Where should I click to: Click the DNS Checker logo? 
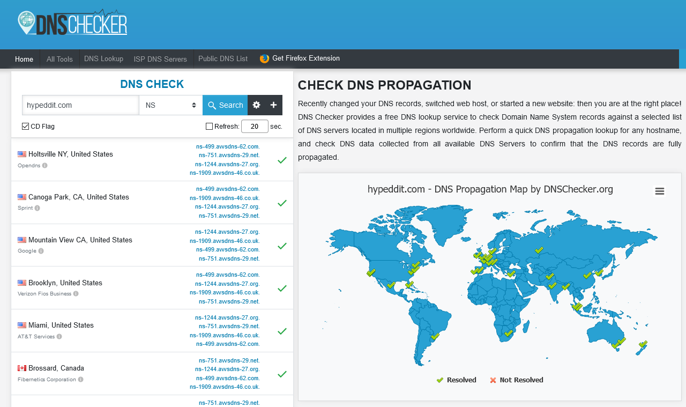(x=72, y=23)
